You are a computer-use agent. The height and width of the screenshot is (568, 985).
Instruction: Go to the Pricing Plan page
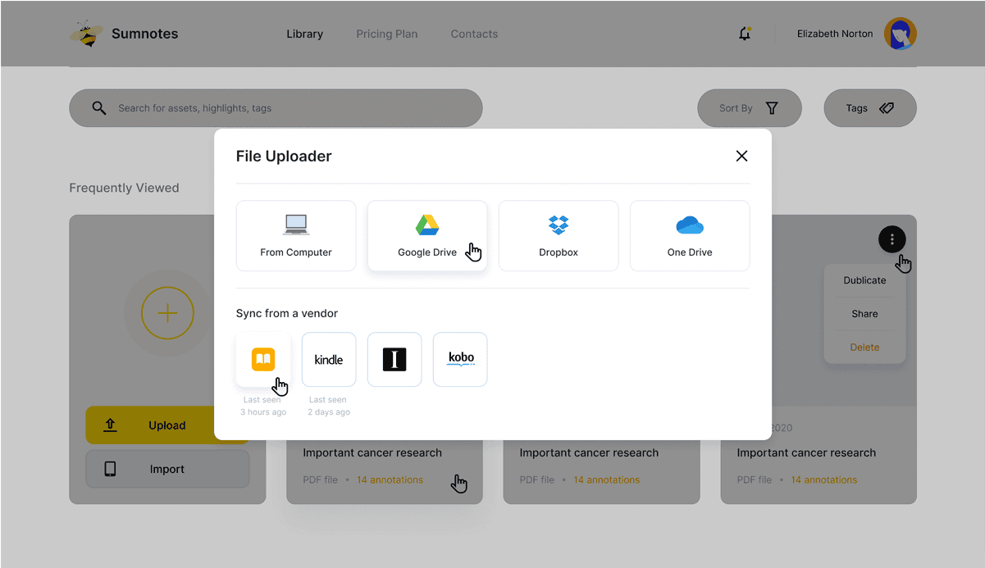click(x=386, y=34)
